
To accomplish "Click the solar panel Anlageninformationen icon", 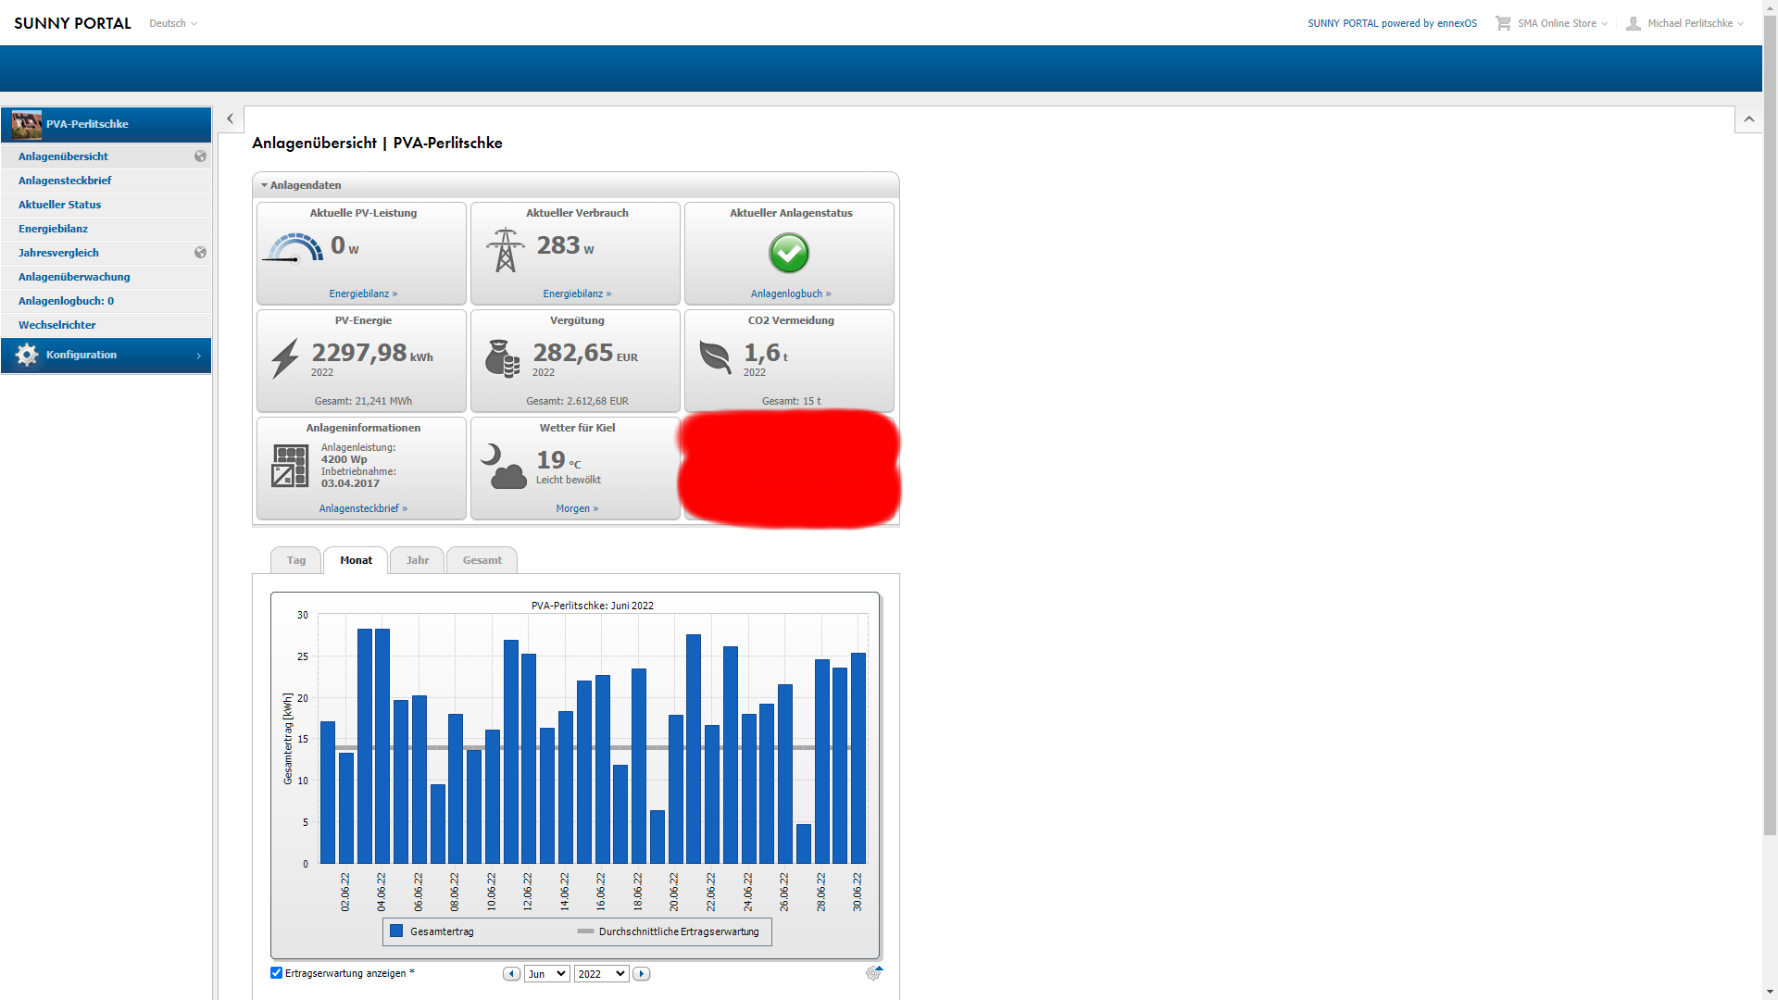I will 290,466.
